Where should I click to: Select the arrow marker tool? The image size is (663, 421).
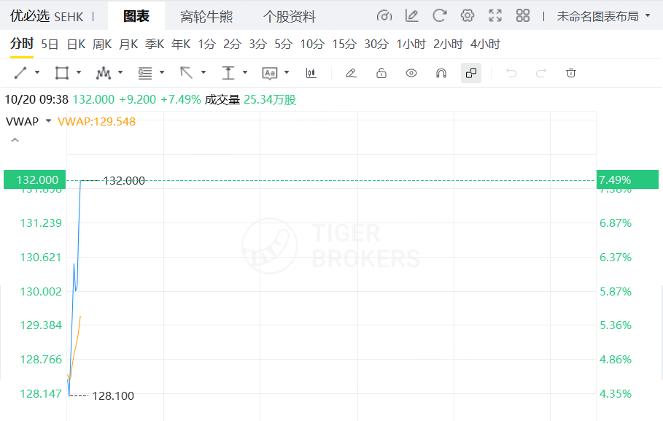pyautogui.click(x=187, y=73)
